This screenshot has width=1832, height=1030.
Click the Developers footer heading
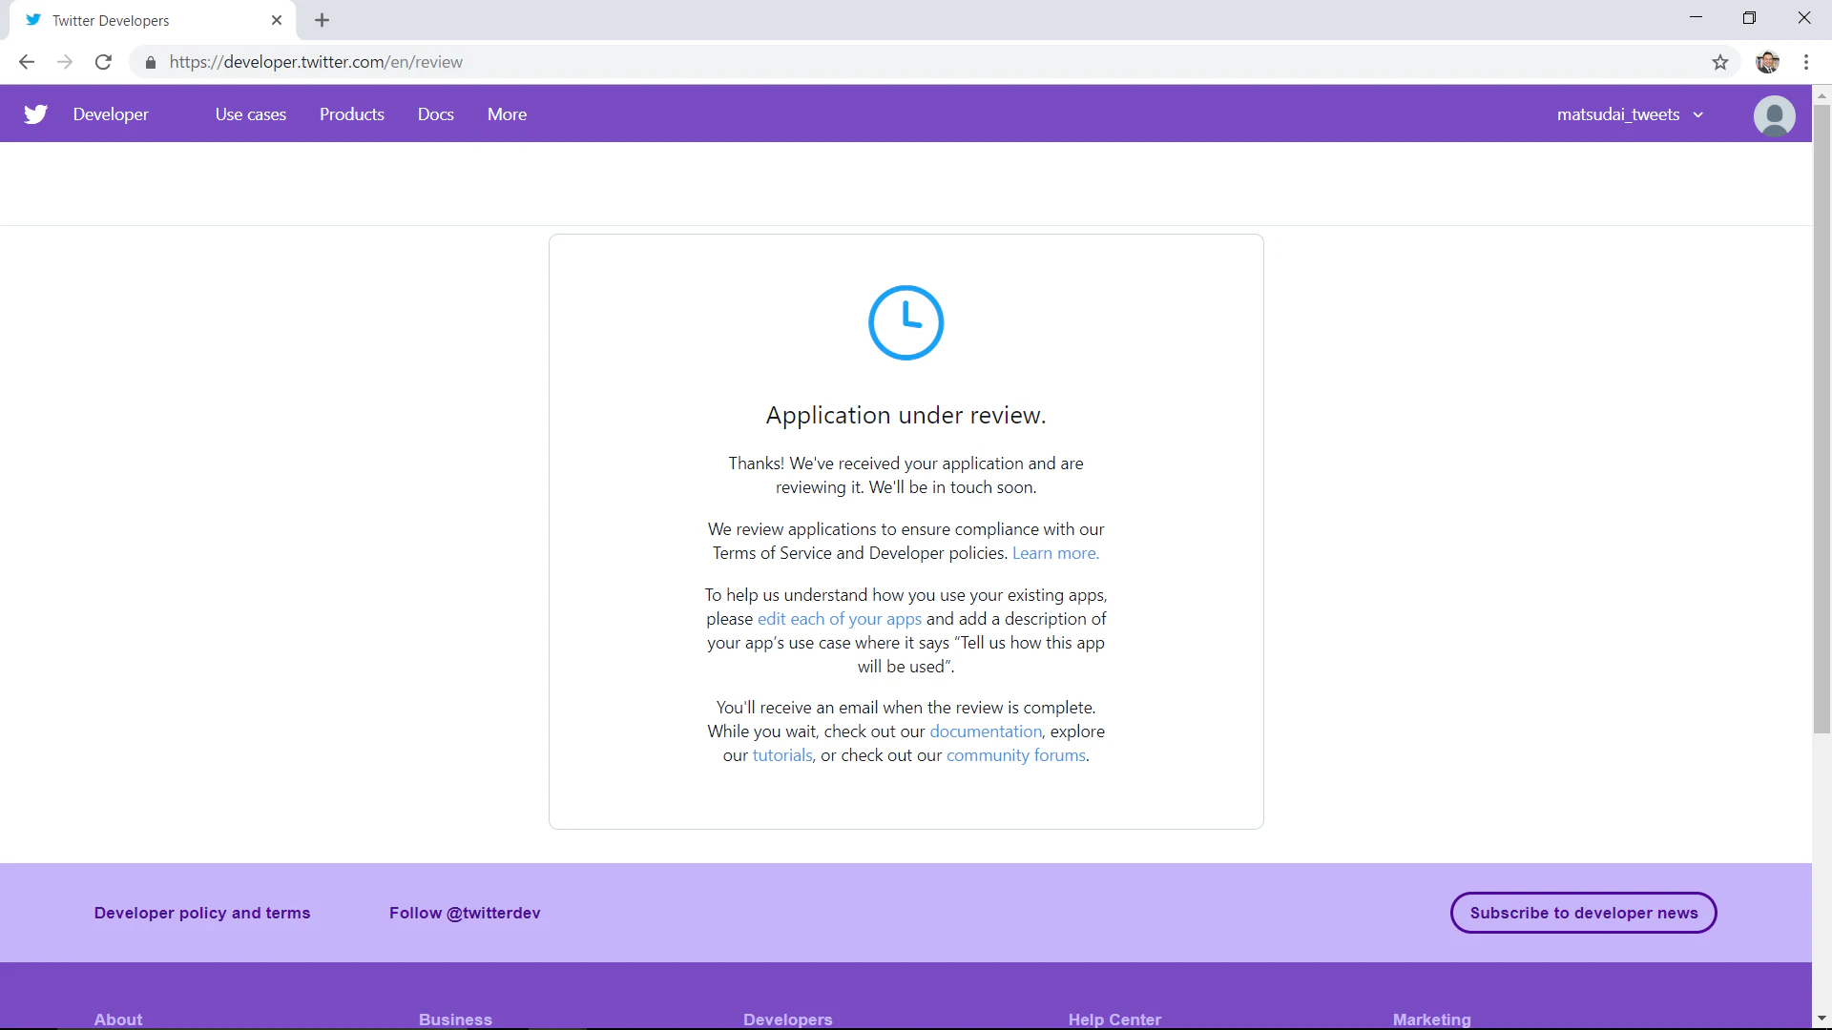(x=788, y=1020)
